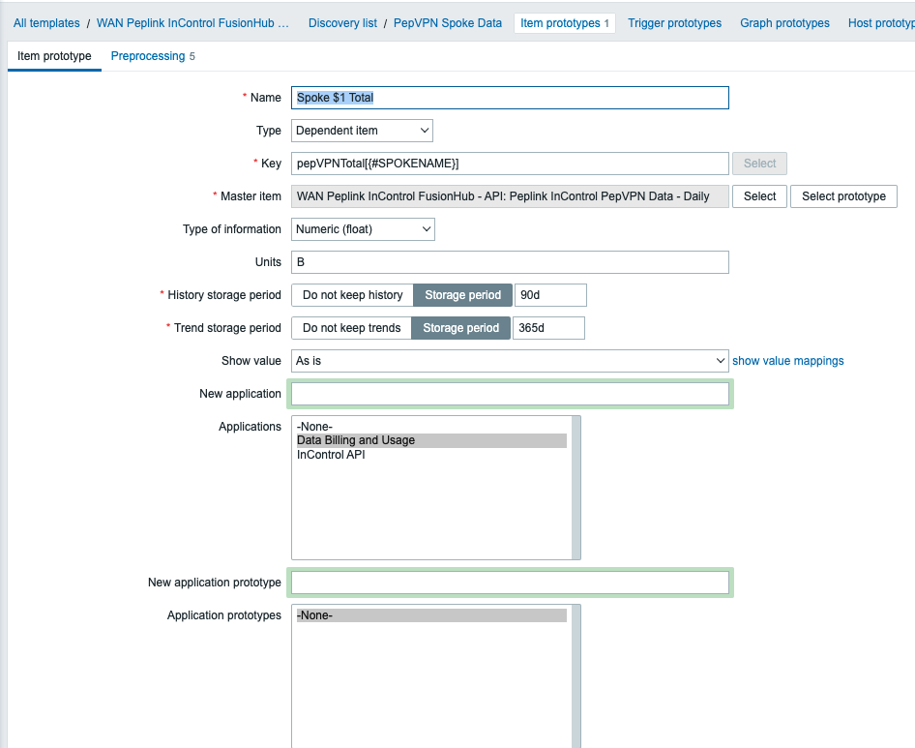Viewport: 915px width, 748px height.
Task: Choose Storage period for history storage
Action: [462, 295]
